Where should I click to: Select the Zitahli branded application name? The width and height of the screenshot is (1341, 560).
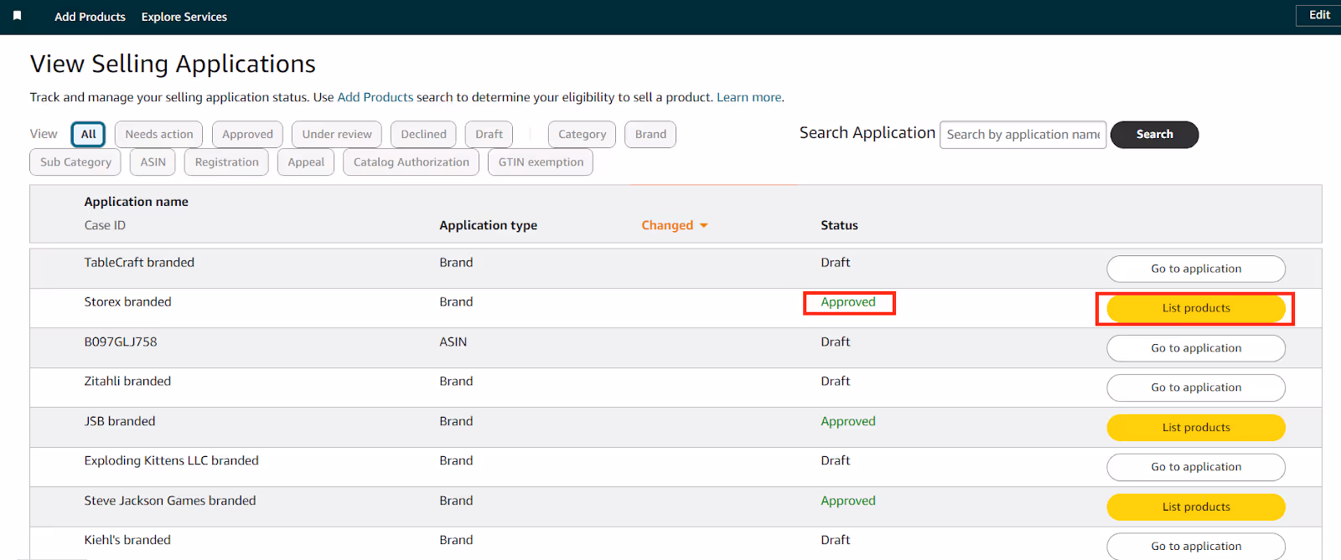click(127, 381)
